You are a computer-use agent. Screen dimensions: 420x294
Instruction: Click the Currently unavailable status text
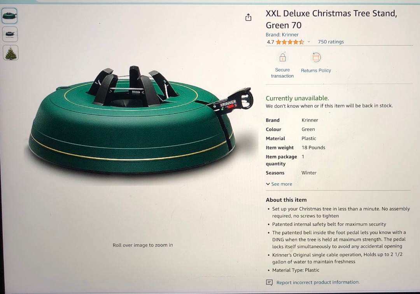pos(297,98)
